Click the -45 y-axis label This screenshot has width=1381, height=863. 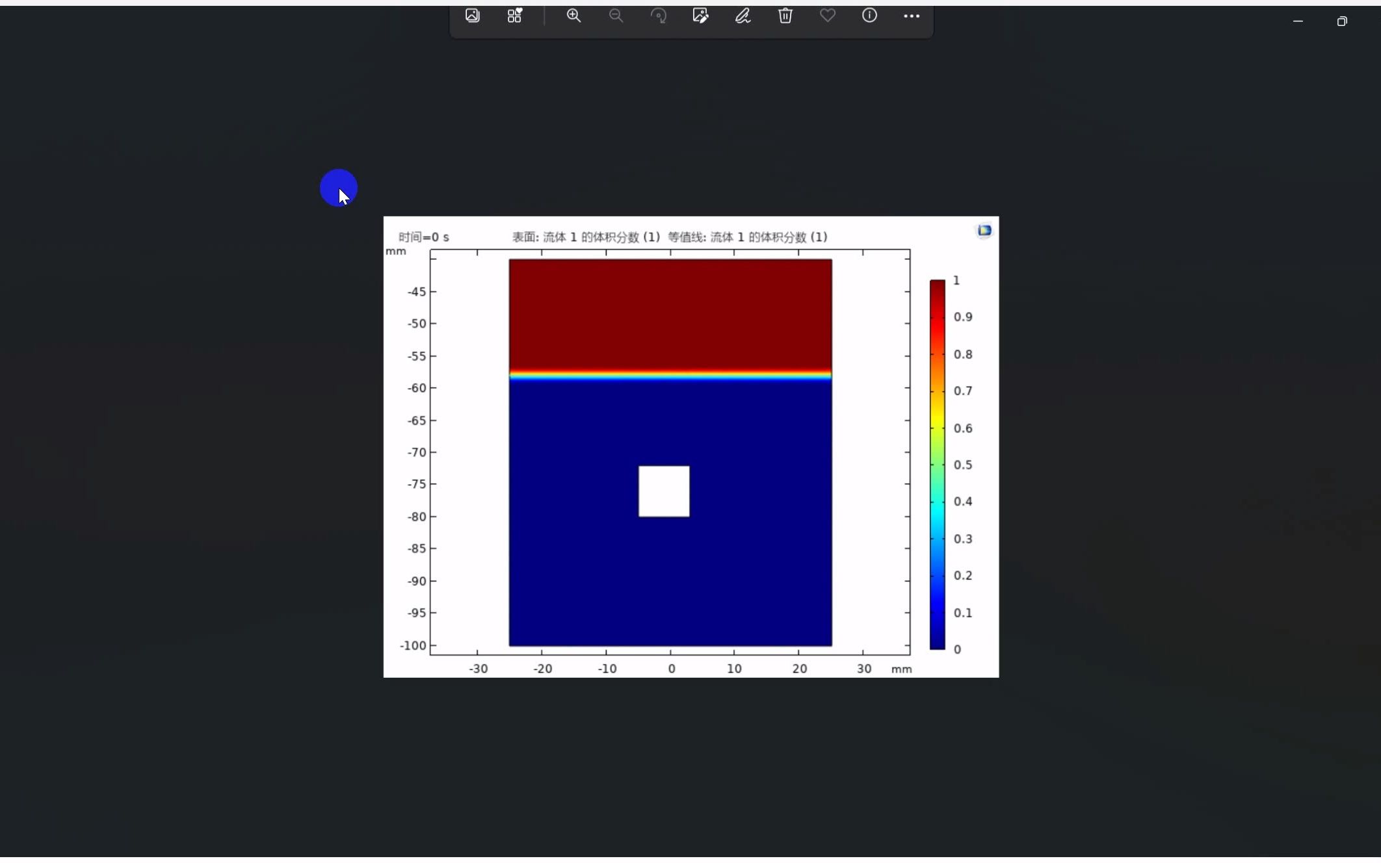pos(417,292)
